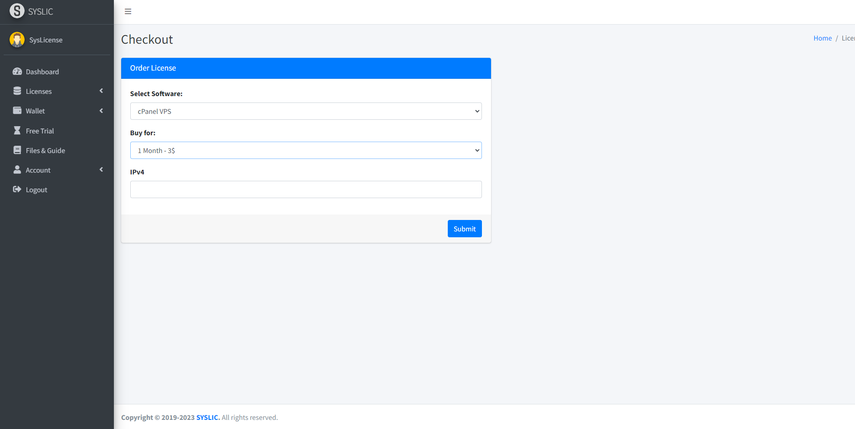Image resolution: width=855 pixels, height=429 pixels.
Task: Click the Wallet icon in sidebar
Action: [17, 111]
